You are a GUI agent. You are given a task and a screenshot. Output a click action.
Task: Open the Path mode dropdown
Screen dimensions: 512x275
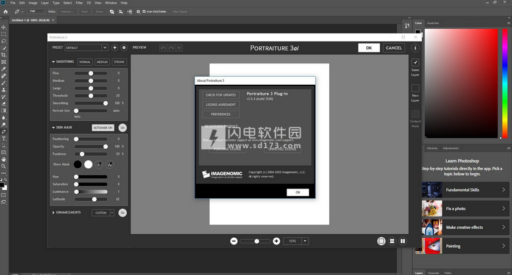coord(37,12)
